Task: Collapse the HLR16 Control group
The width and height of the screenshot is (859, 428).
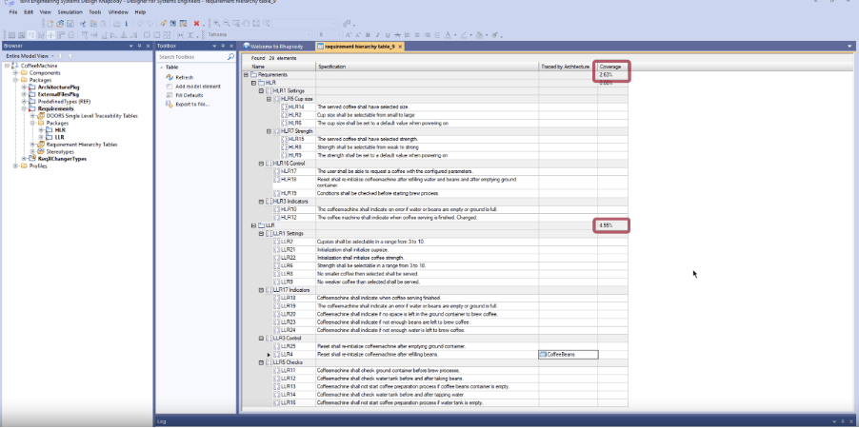Action: (261, 163)
